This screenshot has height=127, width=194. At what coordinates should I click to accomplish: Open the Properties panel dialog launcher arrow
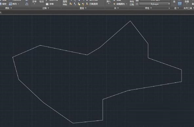169,8
